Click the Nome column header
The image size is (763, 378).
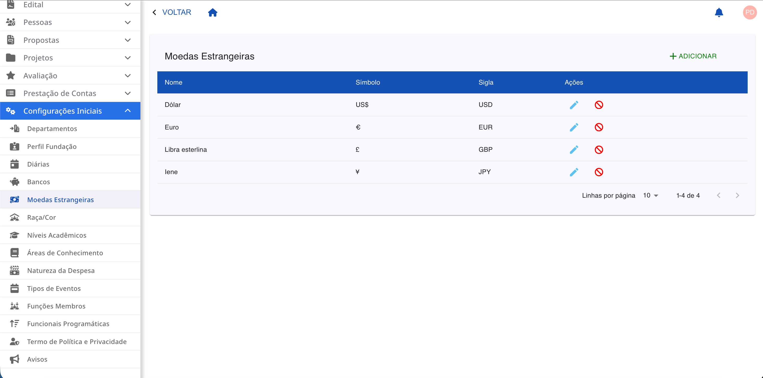coord(173,83)
